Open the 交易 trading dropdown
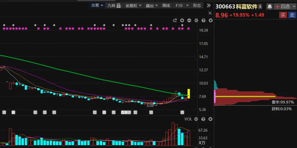 point(97,6)
